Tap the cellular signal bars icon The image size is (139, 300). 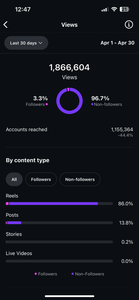click(x=105, y=10)
